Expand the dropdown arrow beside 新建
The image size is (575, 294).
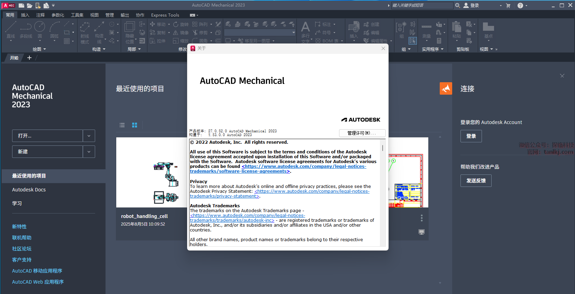89,152
